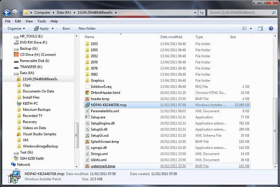The height and width of the screenshot is (187, 280).
Task: Select the sqmapi.dll file
Action: pyautogui.click(x=99, y=148)
